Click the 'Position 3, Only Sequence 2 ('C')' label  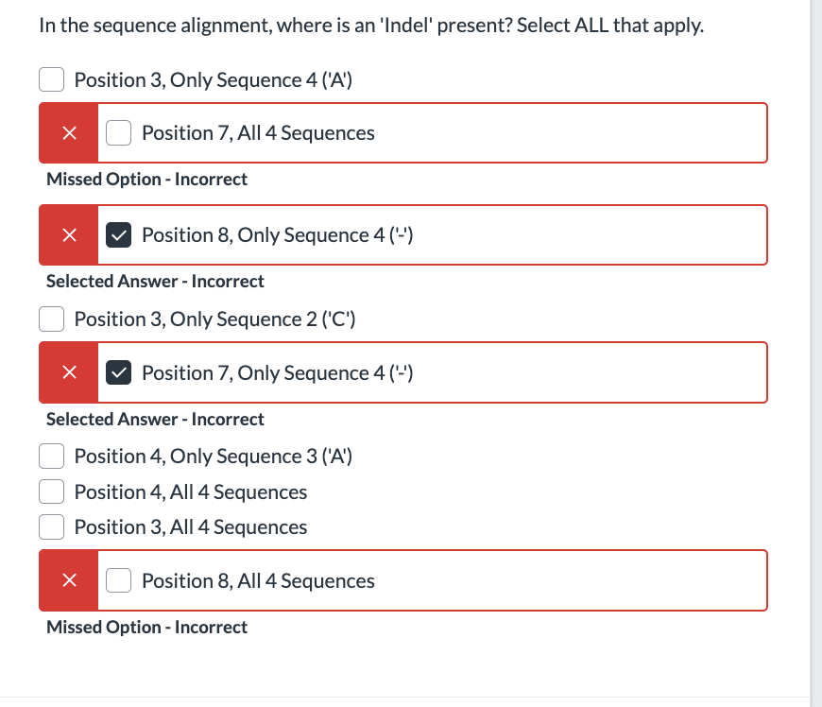[214, 319]
